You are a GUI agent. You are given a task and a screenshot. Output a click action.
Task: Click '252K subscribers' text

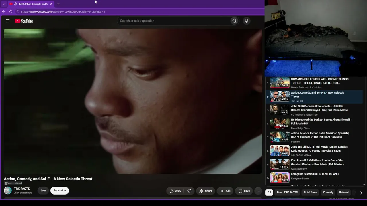(23, 193)
